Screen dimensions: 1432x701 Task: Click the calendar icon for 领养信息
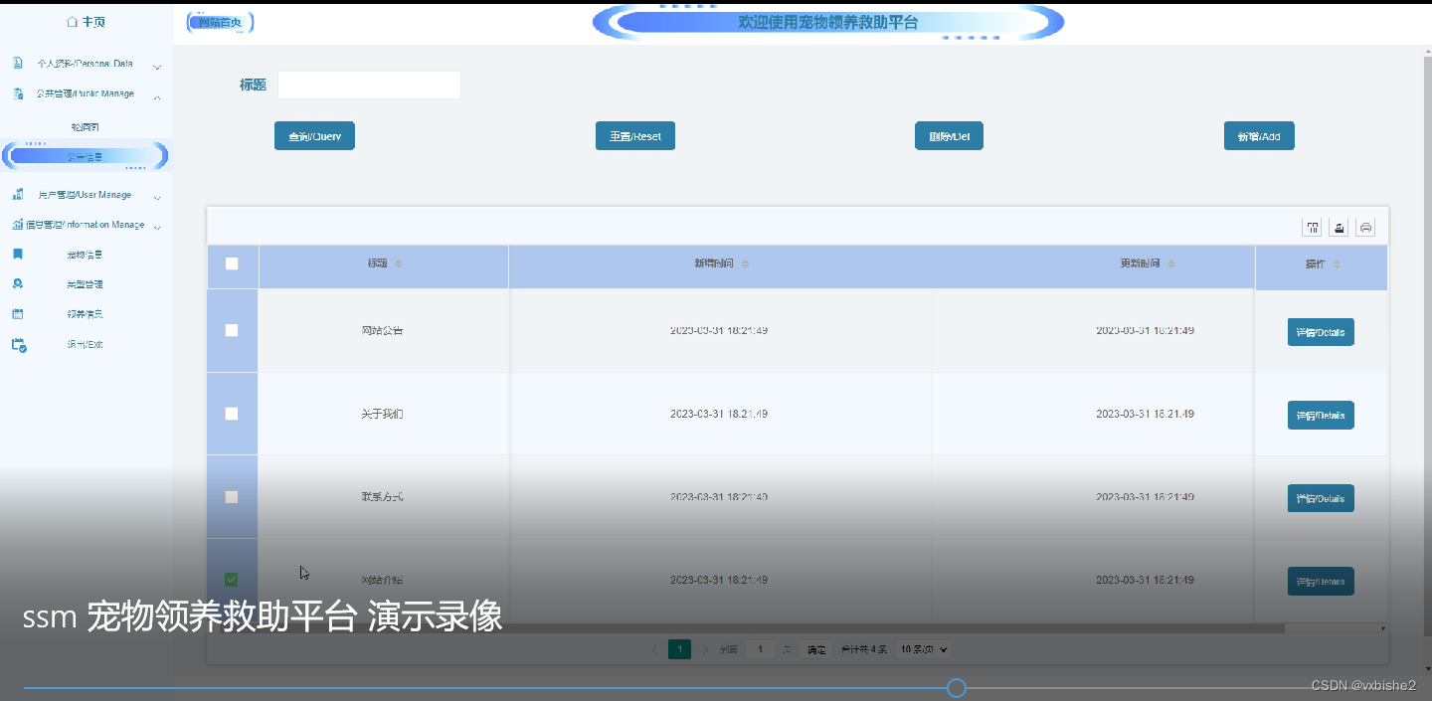tap(18, 314)
